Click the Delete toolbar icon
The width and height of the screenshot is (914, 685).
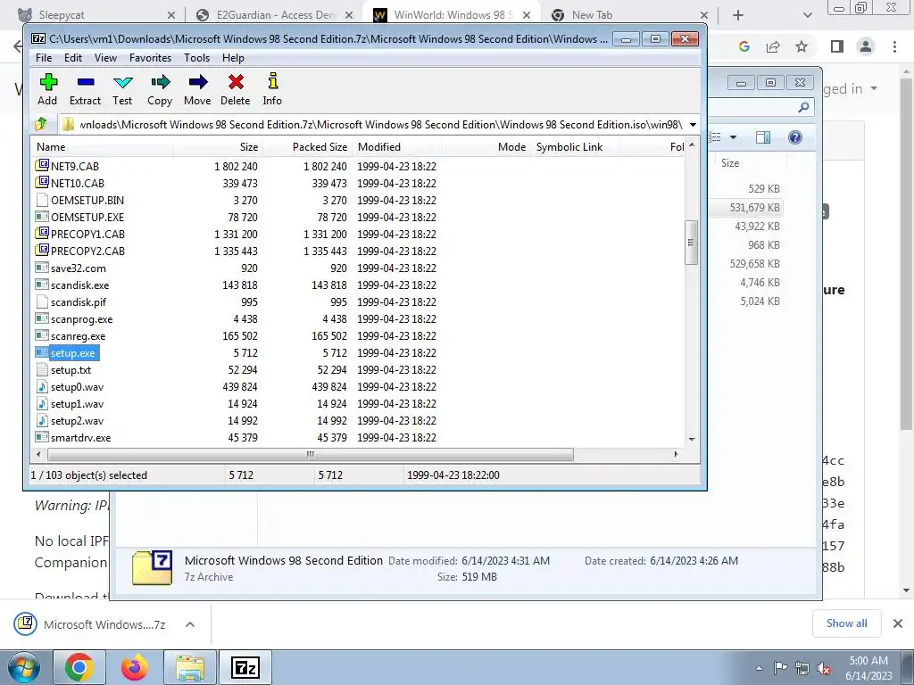(236, 82)
